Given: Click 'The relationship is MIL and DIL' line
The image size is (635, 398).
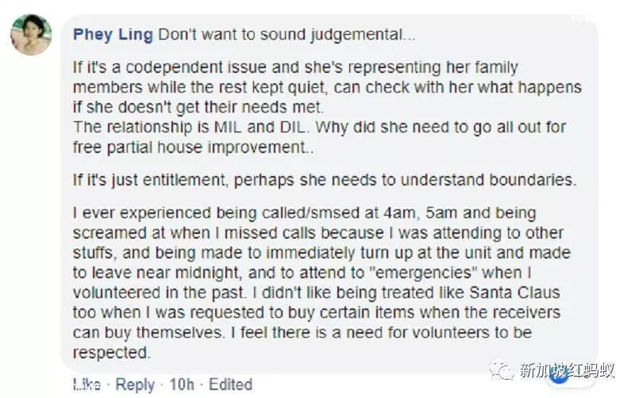Looking at the screenshot, I should click(x=190, y=128).
